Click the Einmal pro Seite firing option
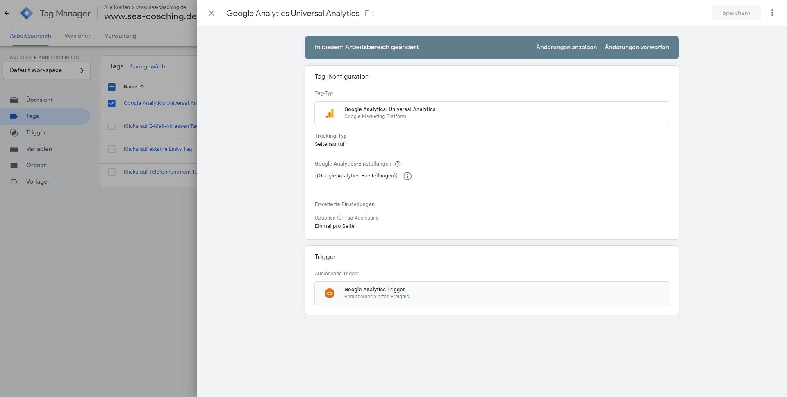Viewport: 787px width, 397px height. point(334,226)
